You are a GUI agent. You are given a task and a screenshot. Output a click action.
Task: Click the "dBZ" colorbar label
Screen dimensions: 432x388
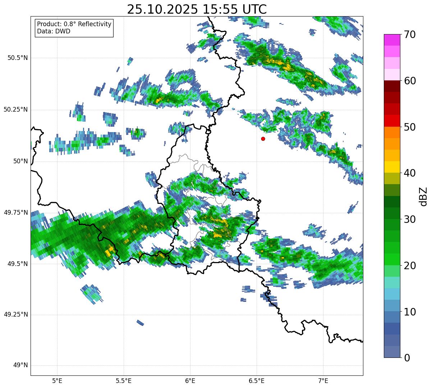click(x=423, y=196)
